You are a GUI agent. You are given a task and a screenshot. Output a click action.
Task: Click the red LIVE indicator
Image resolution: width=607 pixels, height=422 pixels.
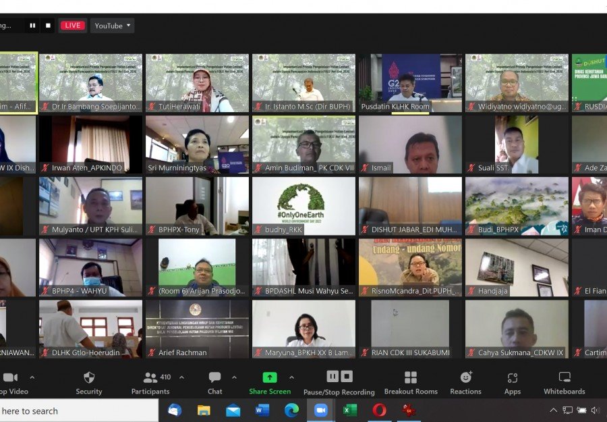(x=73, y=26)
